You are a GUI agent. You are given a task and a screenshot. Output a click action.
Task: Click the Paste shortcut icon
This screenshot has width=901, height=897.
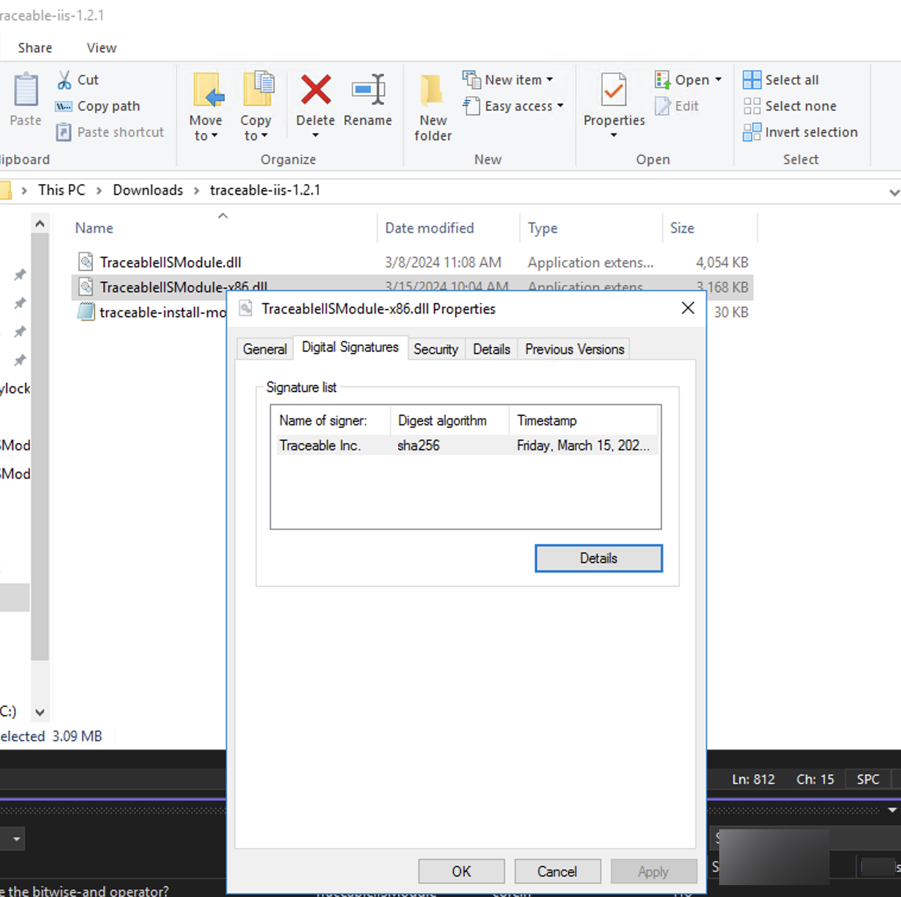click(64, 132)
